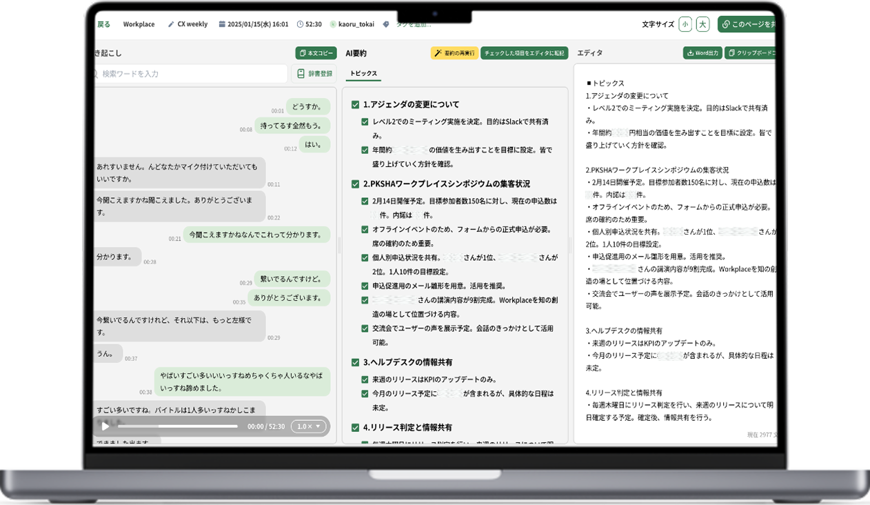Click transcript bubble あれすいません

pyautogui.click(x=179, y=172)
